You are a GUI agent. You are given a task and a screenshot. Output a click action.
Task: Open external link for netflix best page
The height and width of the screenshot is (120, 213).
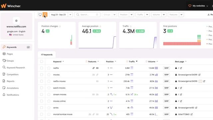[x=181, y=68]
